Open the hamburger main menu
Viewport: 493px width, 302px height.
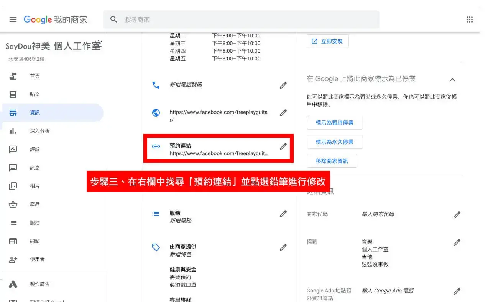(13, 19)
